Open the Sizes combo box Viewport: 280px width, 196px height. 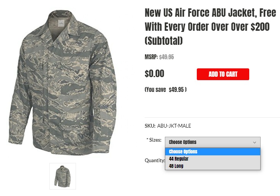[x=212, y=142]
